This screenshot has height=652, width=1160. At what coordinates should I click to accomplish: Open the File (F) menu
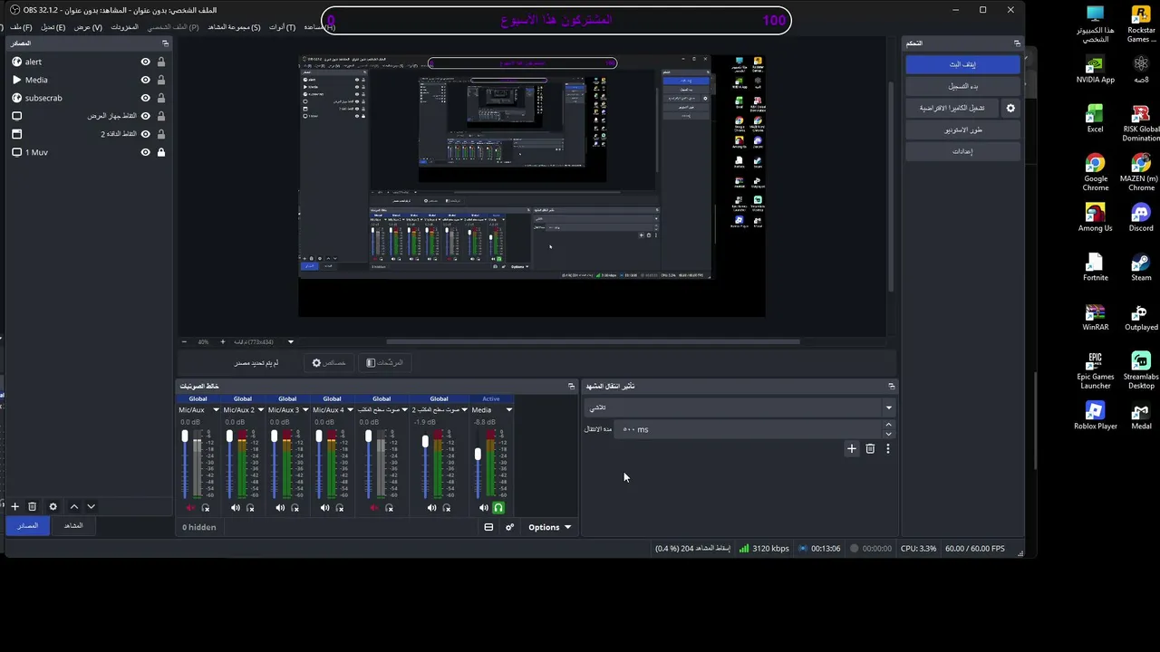coord(22,27)
